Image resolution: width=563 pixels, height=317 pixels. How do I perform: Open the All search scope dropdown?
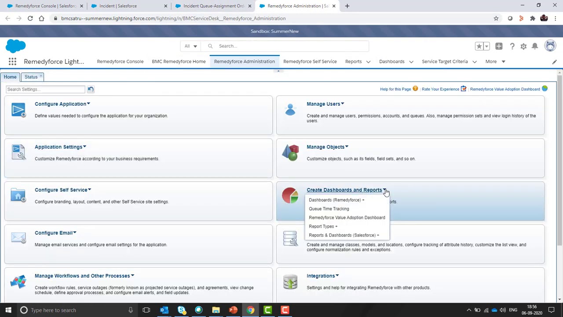tap(190, 46)
